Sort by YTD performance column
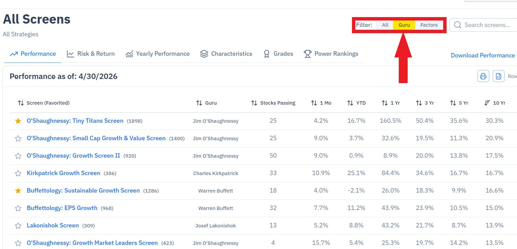This screenshot has height=249, width=517. click(x=356, y=103)
